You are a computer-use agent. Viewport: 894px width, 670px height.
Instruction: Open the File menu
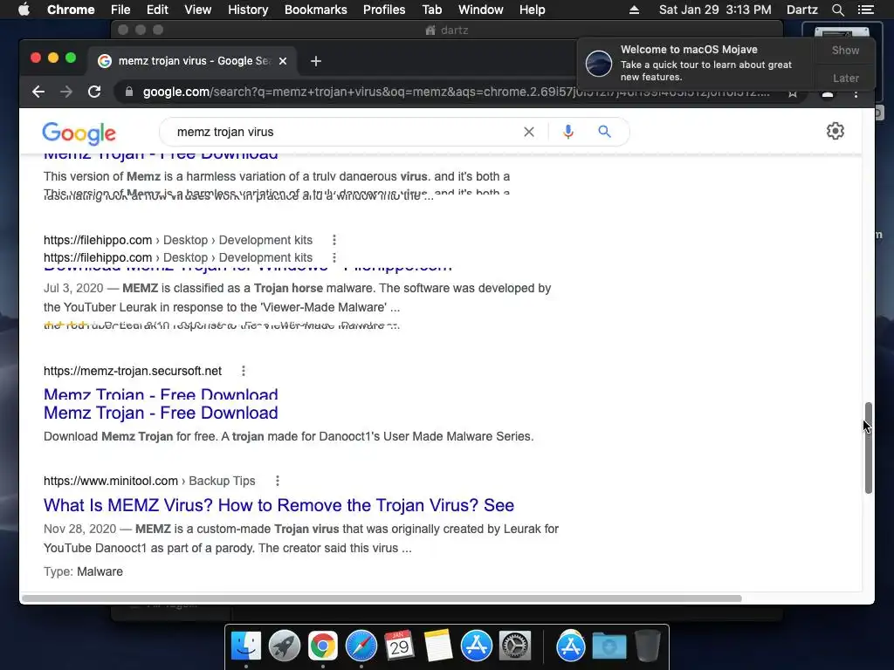click(120, 10)
